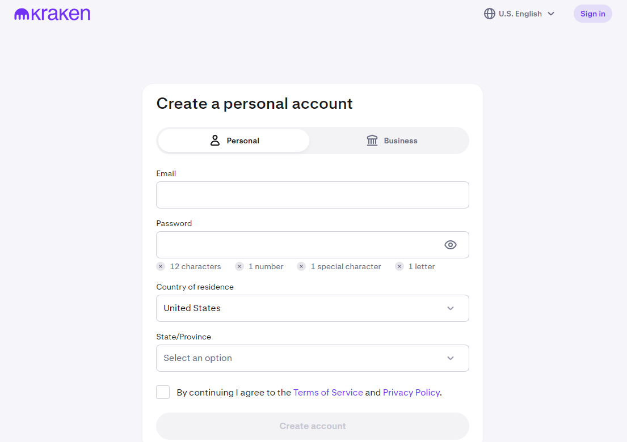Switch to the Personal account tab
Screen dimensions: 627x442
pos(234,141)
